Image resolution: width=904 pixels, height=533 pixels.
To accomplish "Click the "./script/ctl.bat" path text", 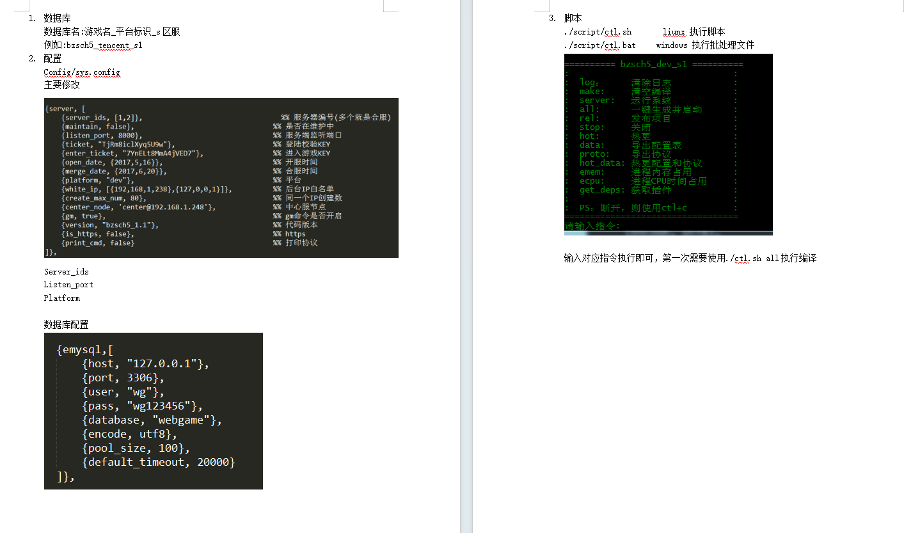I will tap(599, 45).
